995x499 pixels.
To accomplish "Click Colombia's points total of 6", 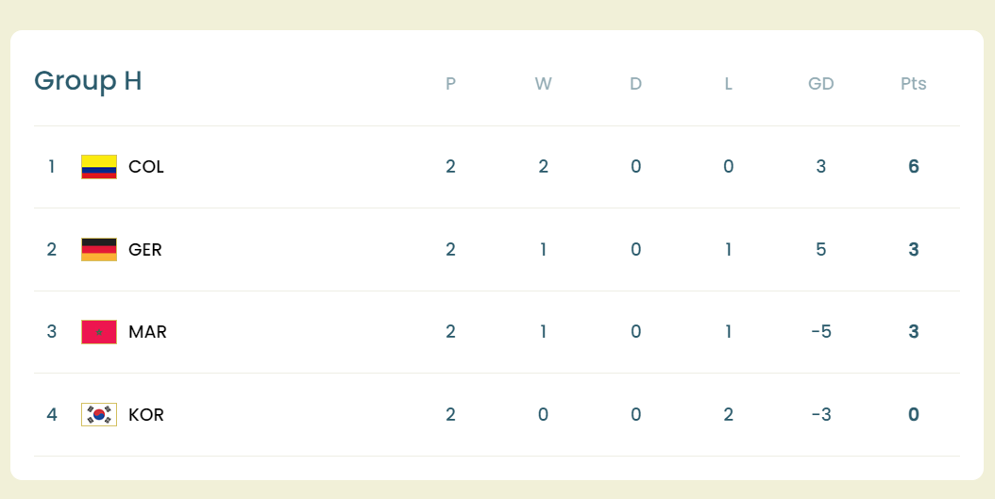I will pos(913,167).
